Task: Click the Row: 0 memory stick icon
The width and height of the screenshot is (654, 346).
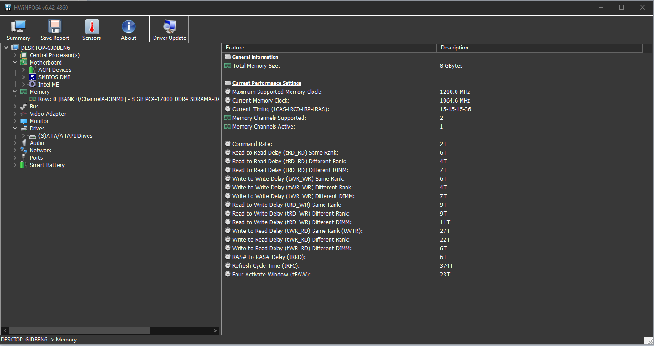Action: (32, 99)
